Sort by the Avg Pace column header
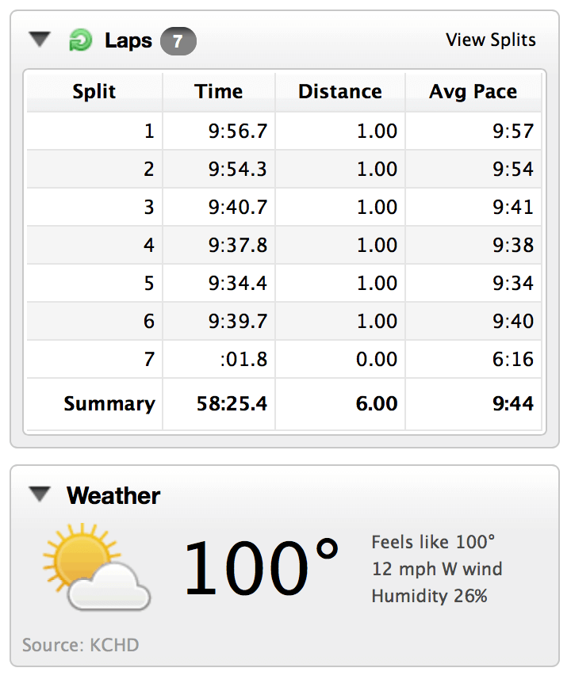 [x=473, y=92]
